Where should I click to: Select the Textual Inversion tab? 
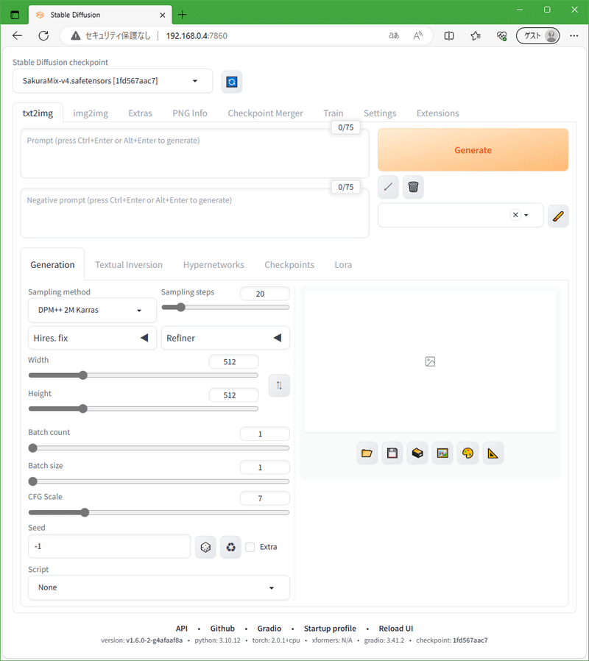pyautogui.click(x=129, y=265)
